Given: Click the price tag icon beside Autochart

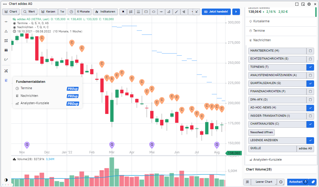Looking at the screenshot, I should (313, 182).
